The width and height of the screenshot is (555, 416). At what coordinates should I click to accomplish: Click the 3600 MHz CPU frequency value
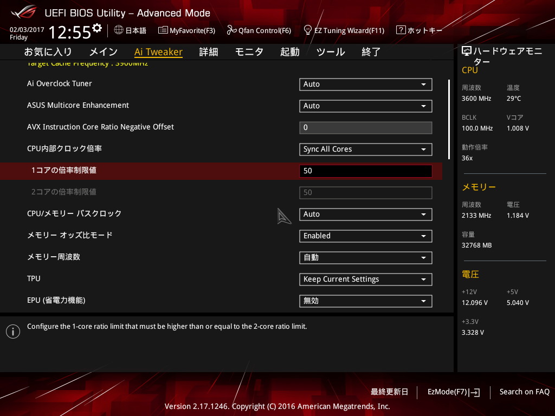(476, 99)
